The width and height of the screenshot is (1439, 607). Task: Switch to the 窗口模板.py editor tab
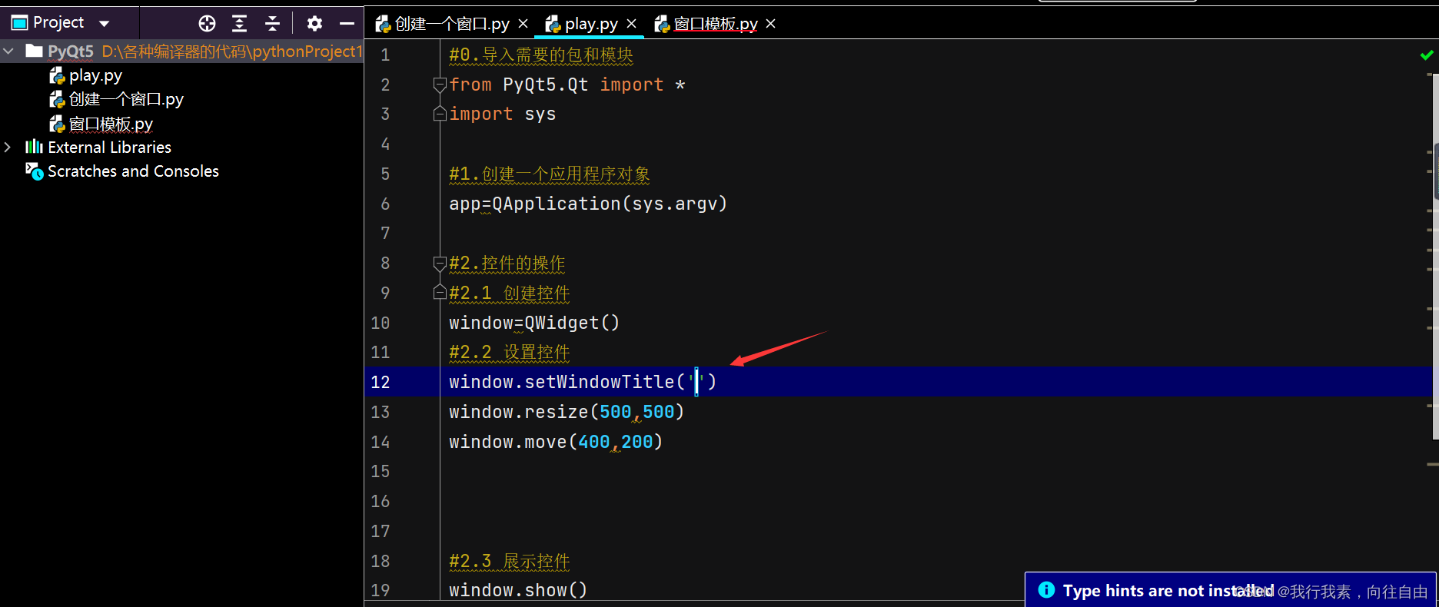tap(715, 25)
